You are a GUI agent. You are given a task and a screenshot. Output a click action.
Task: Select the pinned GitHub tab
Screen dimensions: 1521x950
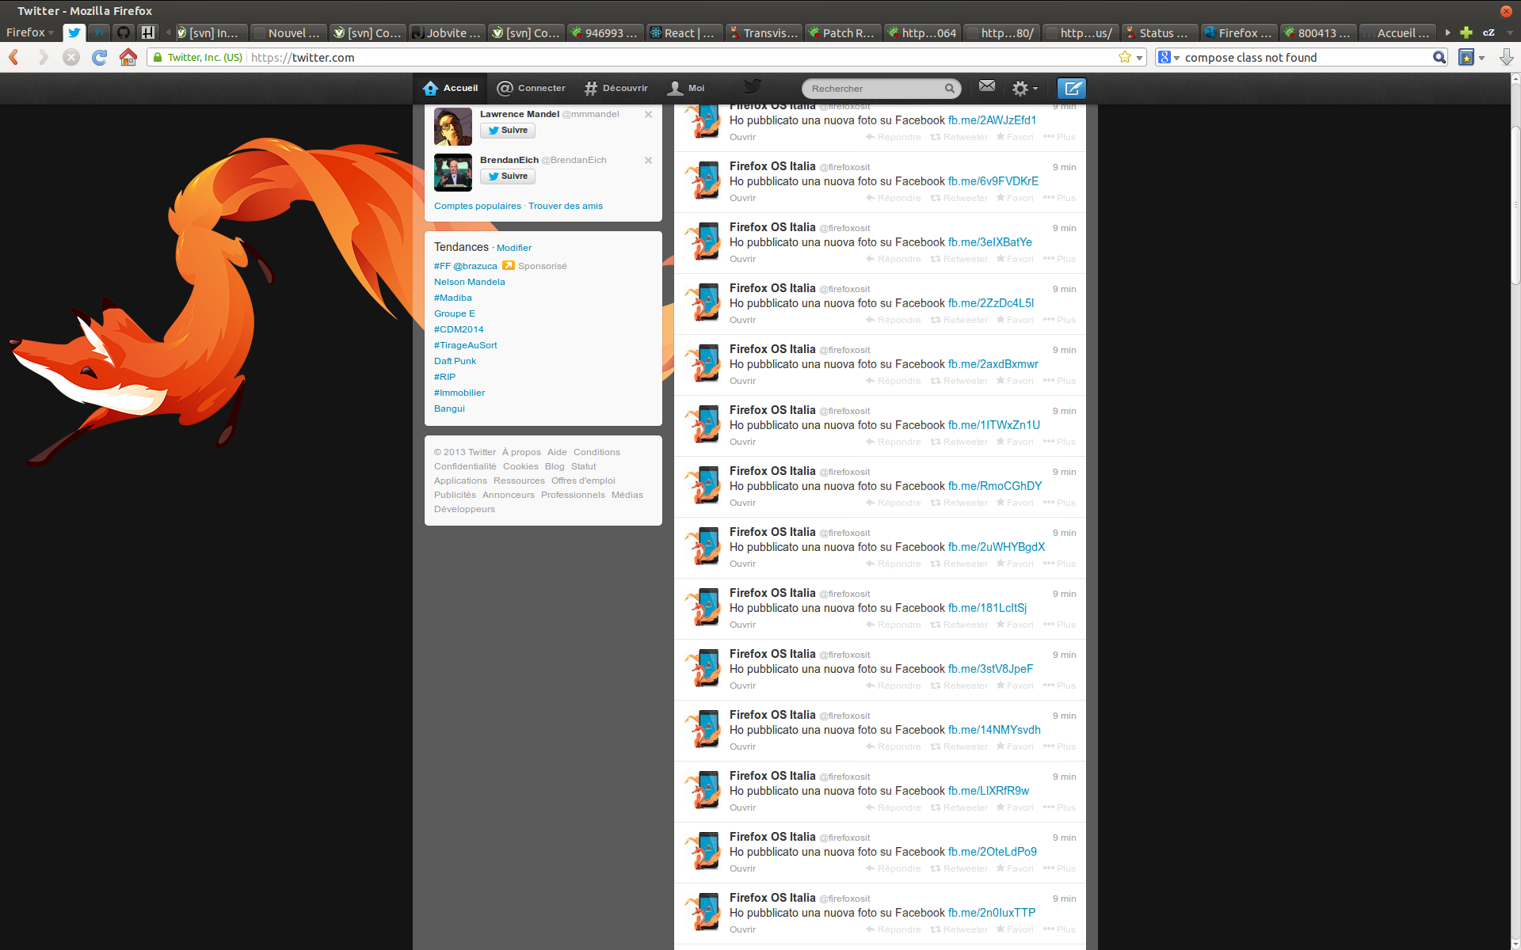point(124,32)
